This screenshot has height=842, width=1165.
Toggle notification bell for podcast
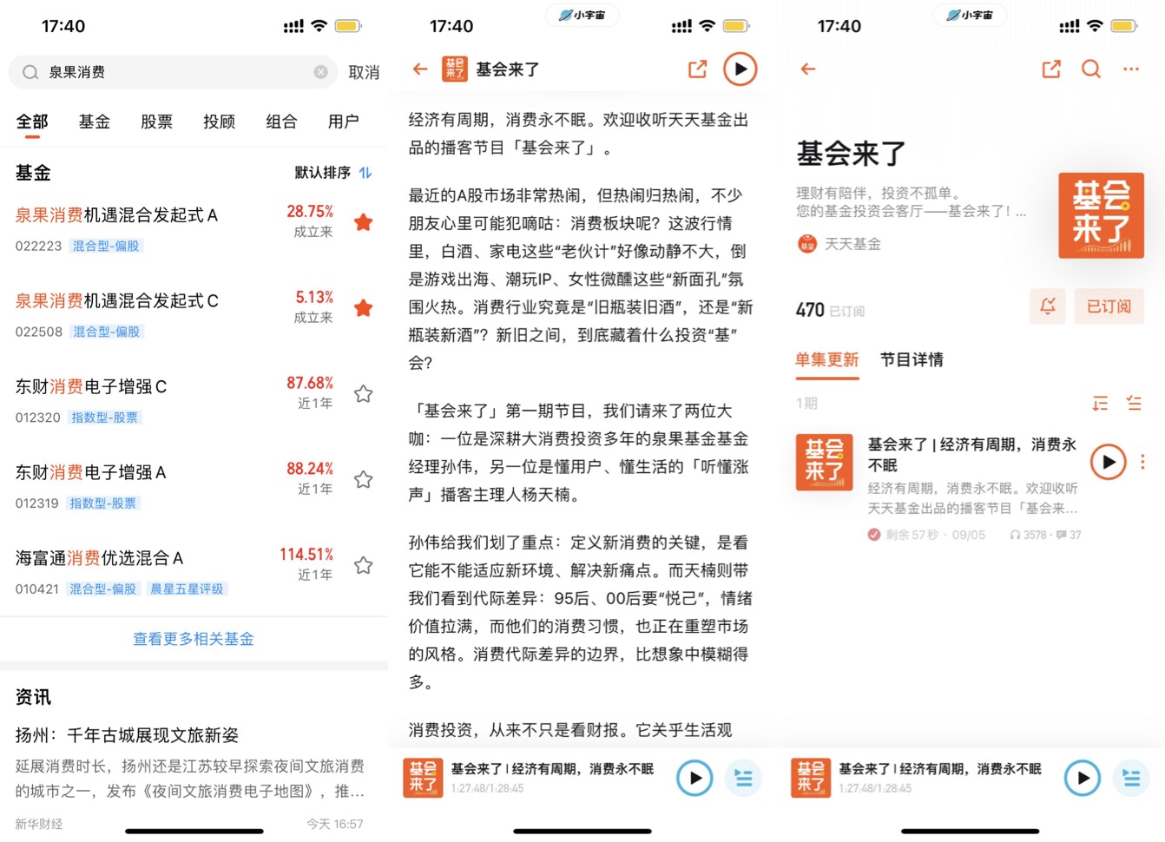1048,306
